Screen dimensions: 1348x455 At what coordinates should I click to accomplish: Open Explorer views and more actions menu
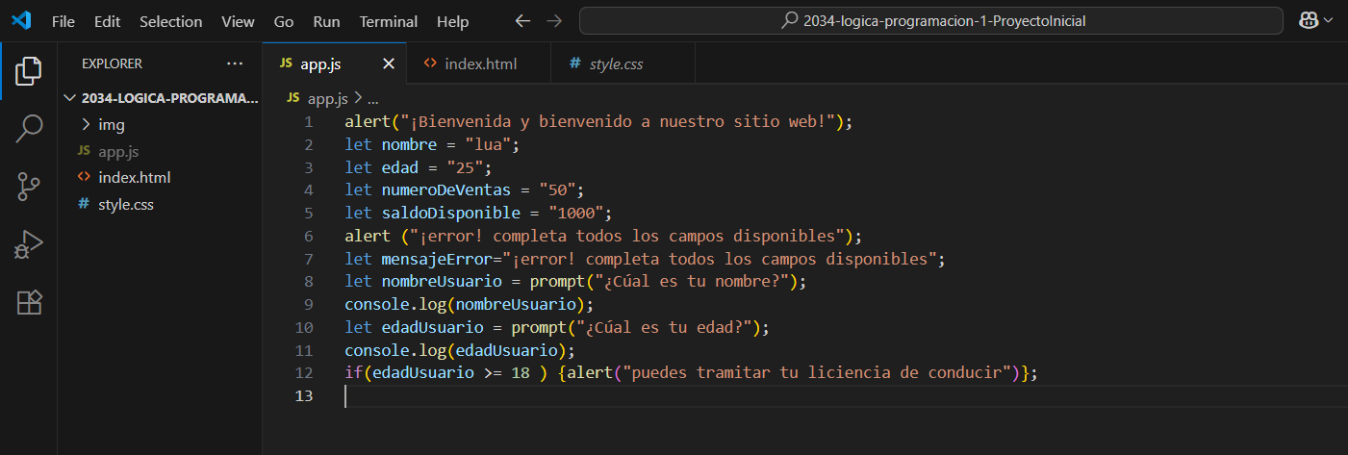pyautogui.click(x=235, y=63)
